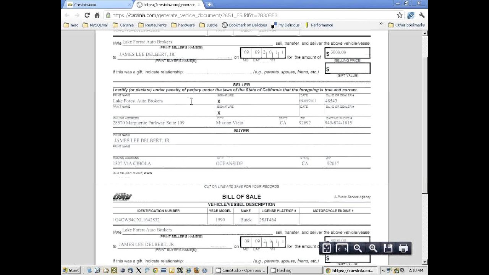The height and width of the screenshot is (275, 489).
Task: Click the phone number 949-874-1815
Action: pos(338,123)
